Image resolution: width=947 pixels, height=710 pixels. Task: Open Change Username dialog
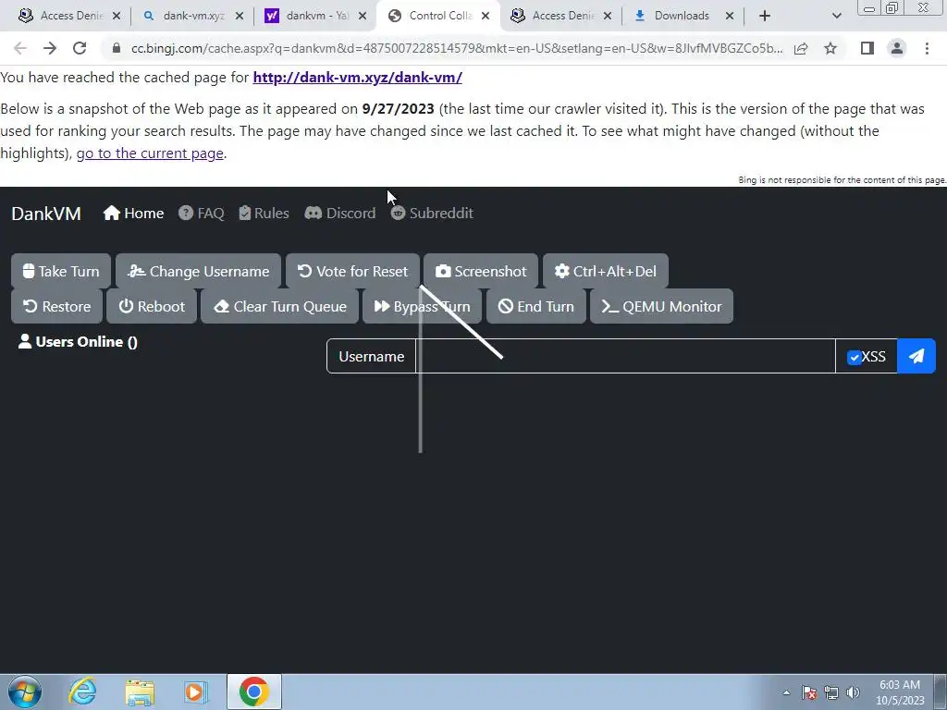coord(198,271)
